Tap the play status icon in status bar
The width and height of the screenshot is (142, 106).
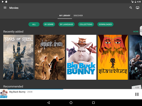coord(3,2)
